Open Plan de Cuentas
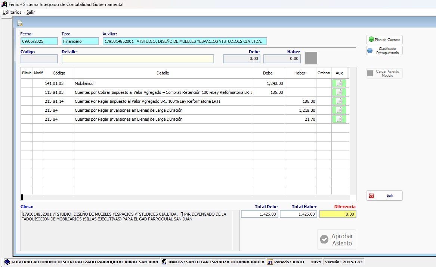 (384, 39)
